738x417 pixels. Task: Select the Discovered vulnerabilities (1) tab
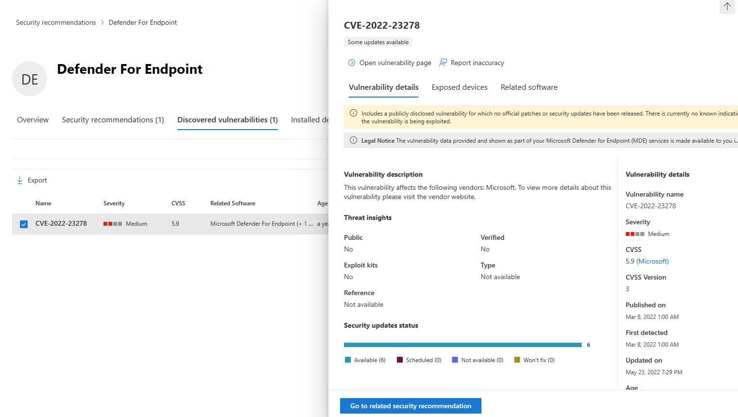pyautogui.click(x=227, y=120)
